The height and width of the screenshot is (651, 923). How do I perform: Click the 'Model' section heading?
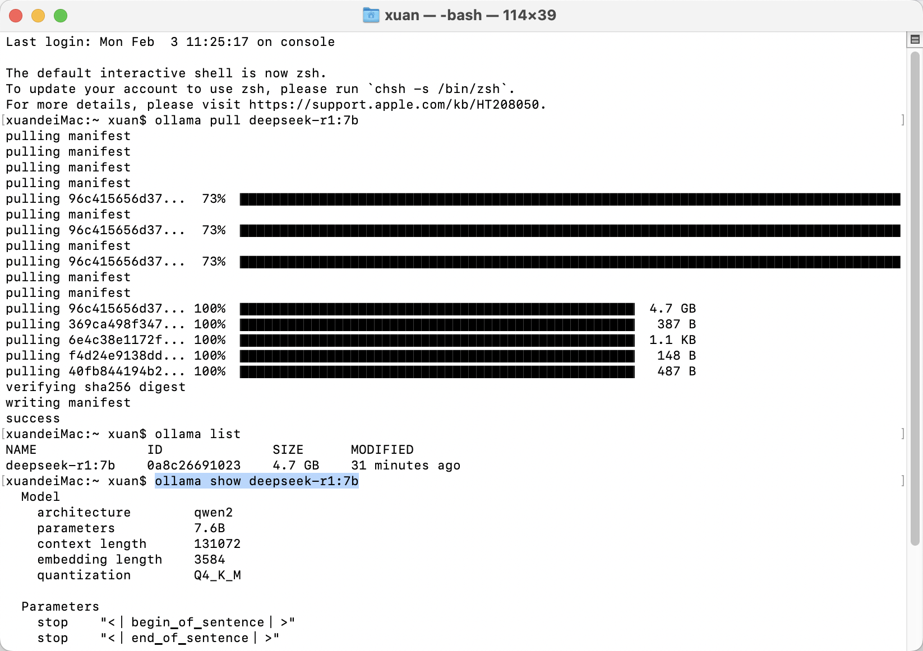pos(40,497)
